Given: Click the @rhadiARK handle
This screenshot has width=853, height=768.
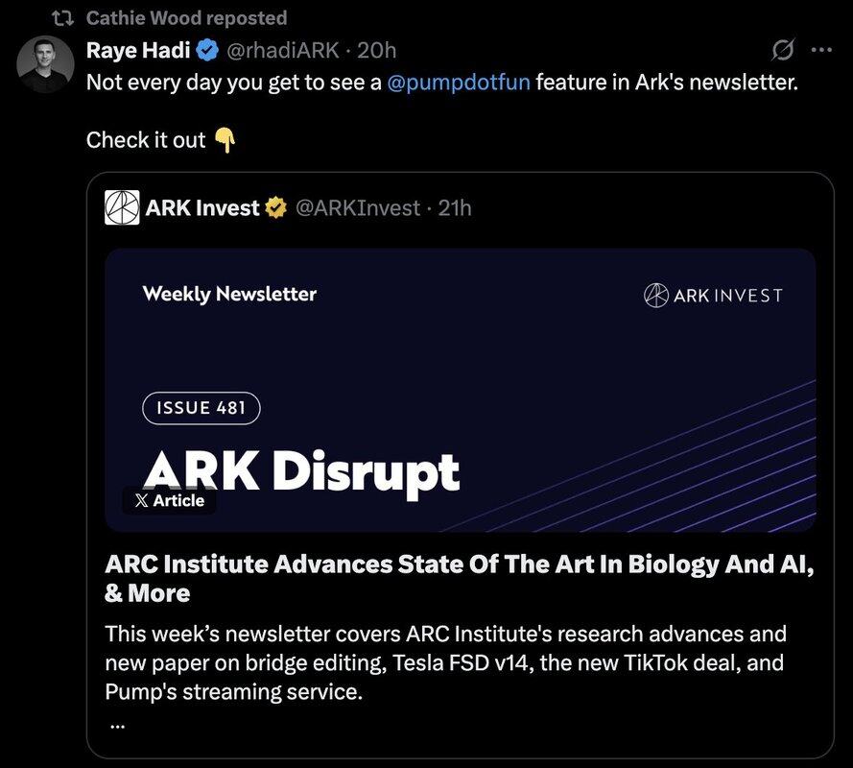Looking at the screenshot, I should point(280,50).
